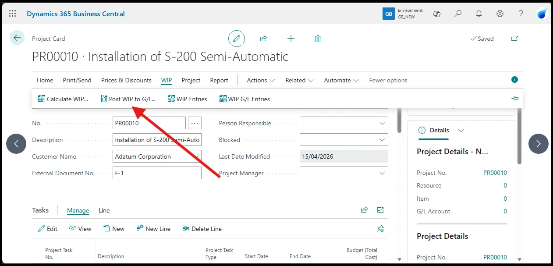
Task: Go to next record with right circle arrow
Action: (539, 144)
